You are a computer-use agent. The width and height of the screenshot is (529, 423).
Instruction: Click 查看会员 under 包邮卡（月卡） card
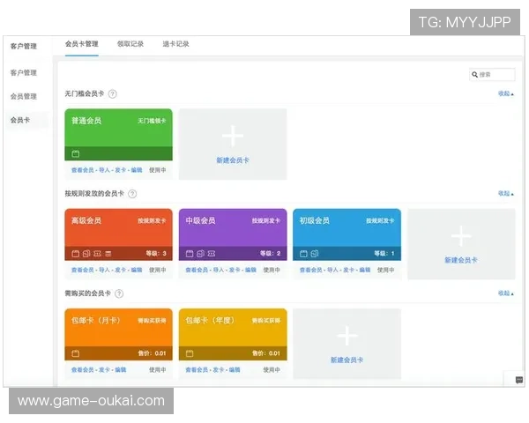point(83,370)
